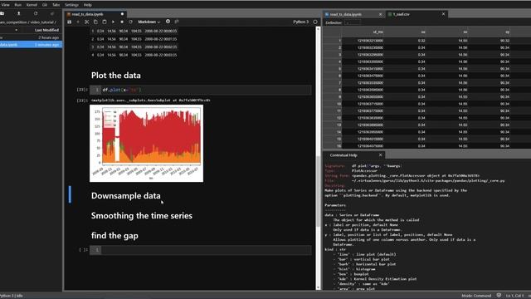Select the Smoothing the time series cell
The height and width of the screenshot is (299, 531).
coord(142,216)
